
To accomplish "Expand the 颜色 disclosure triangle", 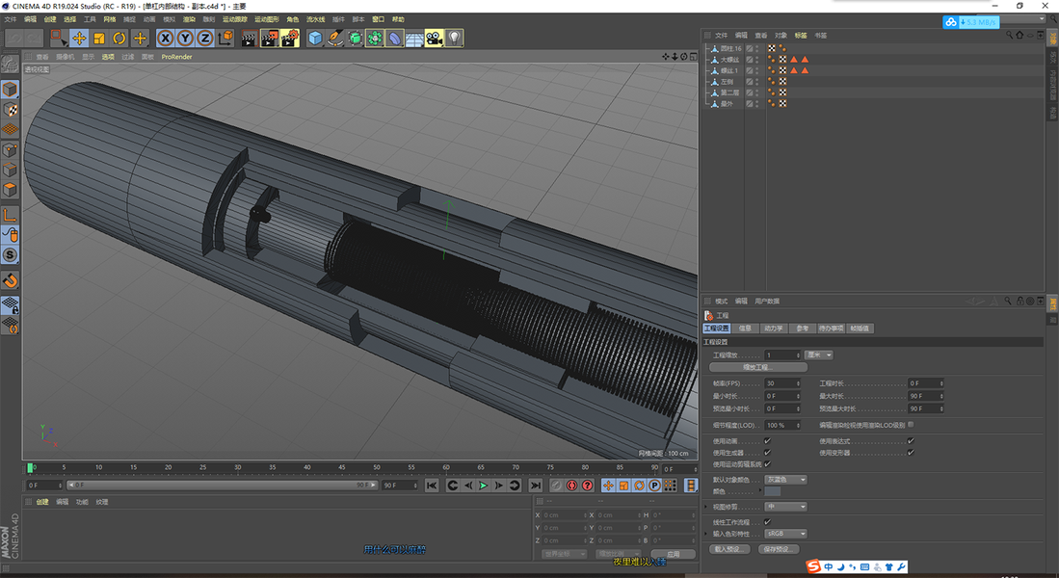I will coord(760,491).
